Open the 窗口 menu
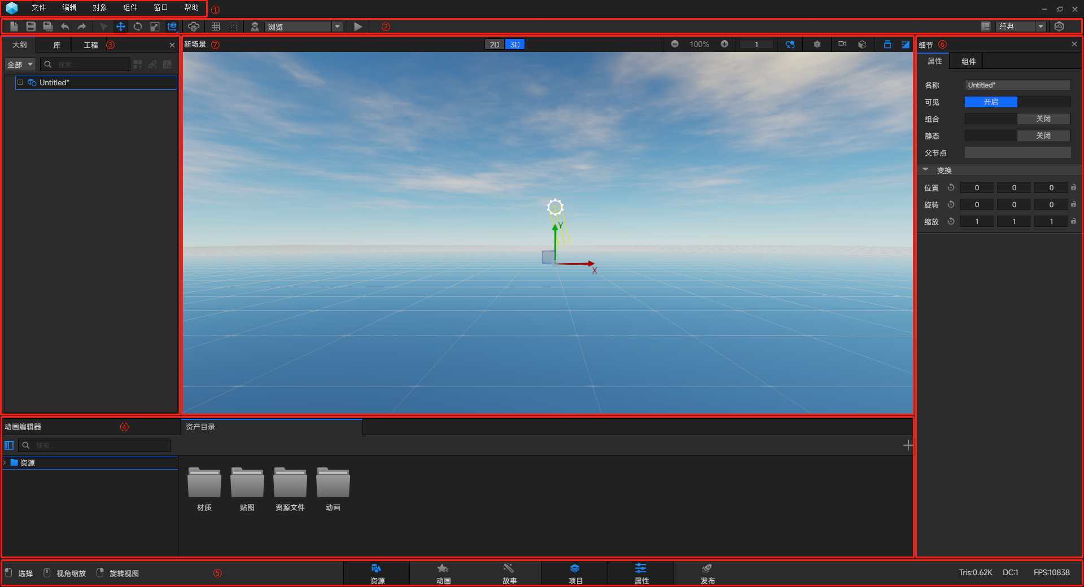The width and height of the screenshot is (1084, 587). [x=161, y=8]
